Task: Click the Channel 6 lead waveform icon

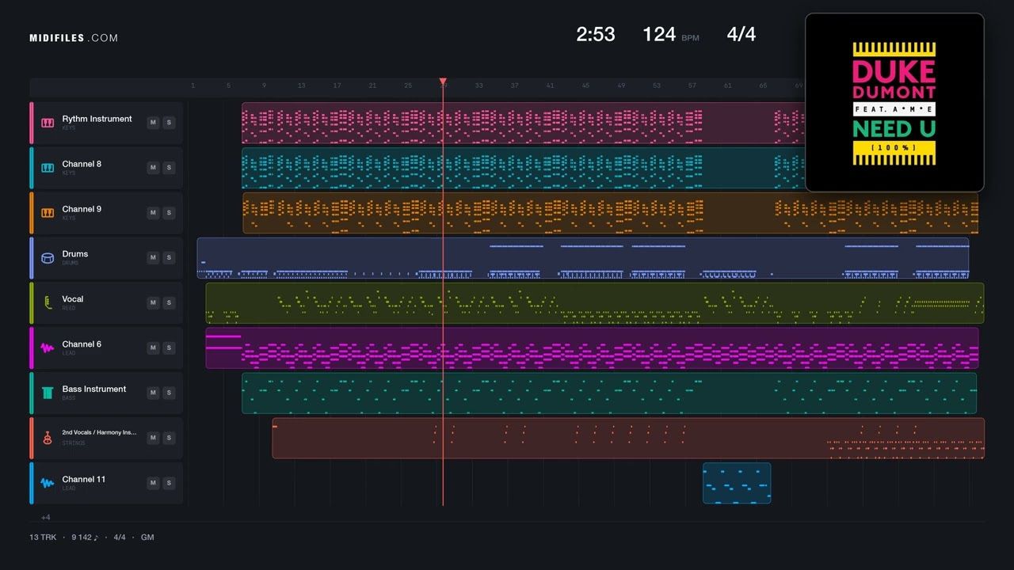Action: pyautogui.click(x=48, y=348)
